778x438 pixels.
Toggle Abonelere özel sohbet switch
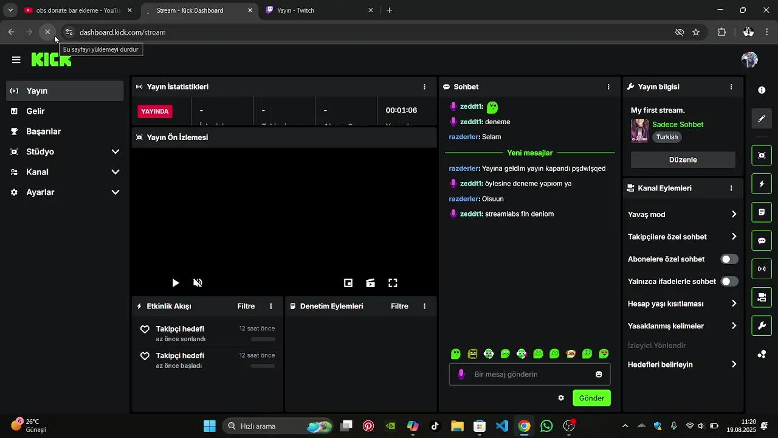point(729,259)
